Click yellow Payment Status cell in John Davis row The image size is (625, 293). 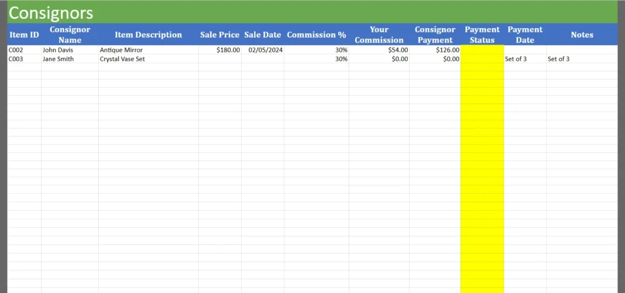[x=482, y=50]
